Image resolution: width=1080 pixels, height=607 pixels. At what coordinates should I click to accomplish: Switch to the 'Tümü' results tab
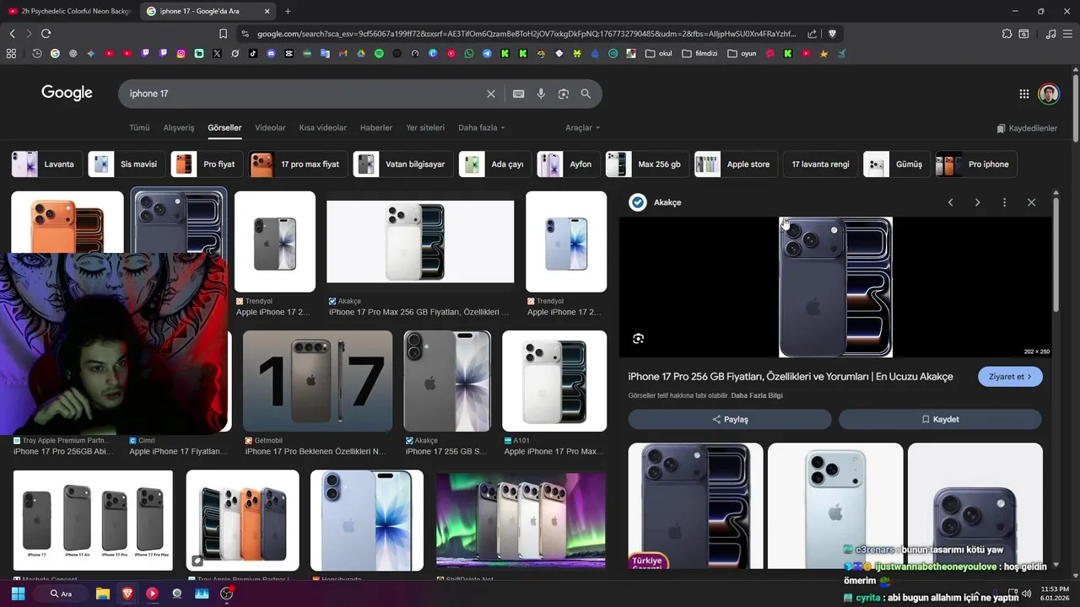point(139,127)
